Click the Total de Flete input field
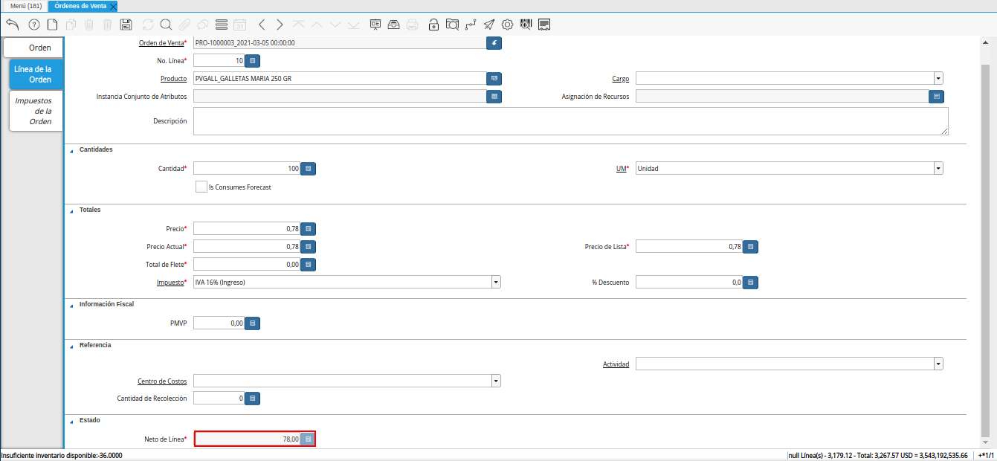The height and width of the screenshot is (461, 997). tap(247, 265)
